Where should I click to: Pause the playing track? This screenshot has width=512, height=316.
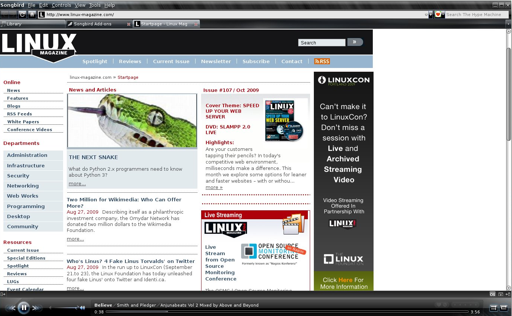[x=24, y=308]
